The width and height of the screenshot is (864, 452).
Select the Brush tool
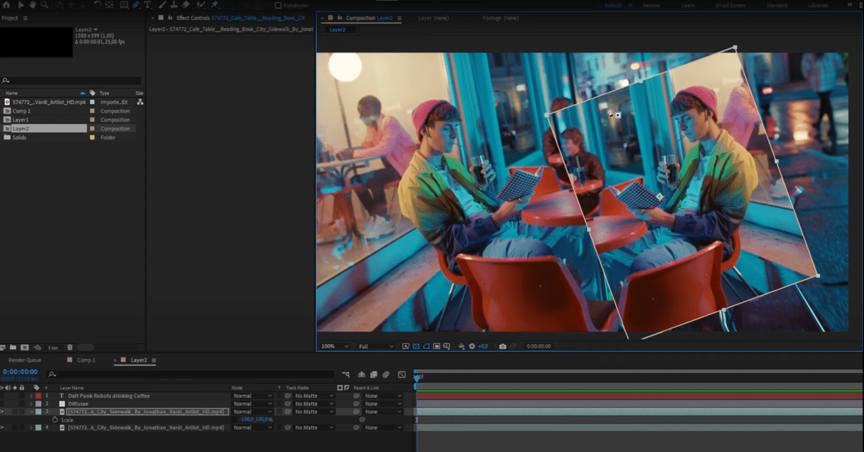click(x=161, y=5)
